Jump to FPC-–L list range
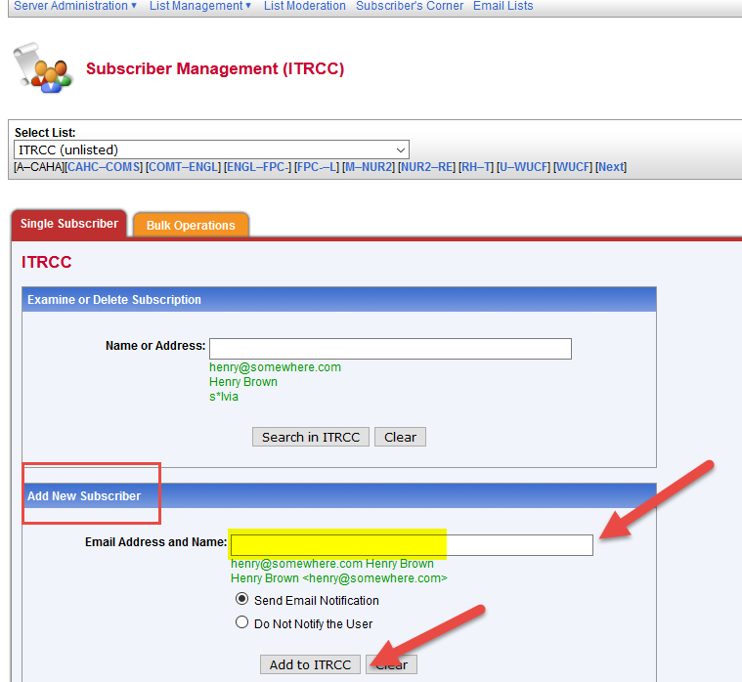Screen dimensions: 742x682 pyautogui.click(x=317, y=167)
